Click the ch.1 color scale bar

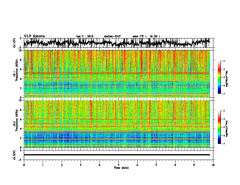click(219, 77)
